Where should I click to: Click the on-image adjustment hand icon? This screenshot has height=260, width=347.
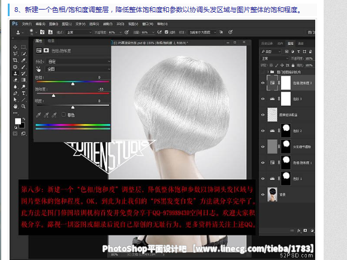[x=38, y=69]
